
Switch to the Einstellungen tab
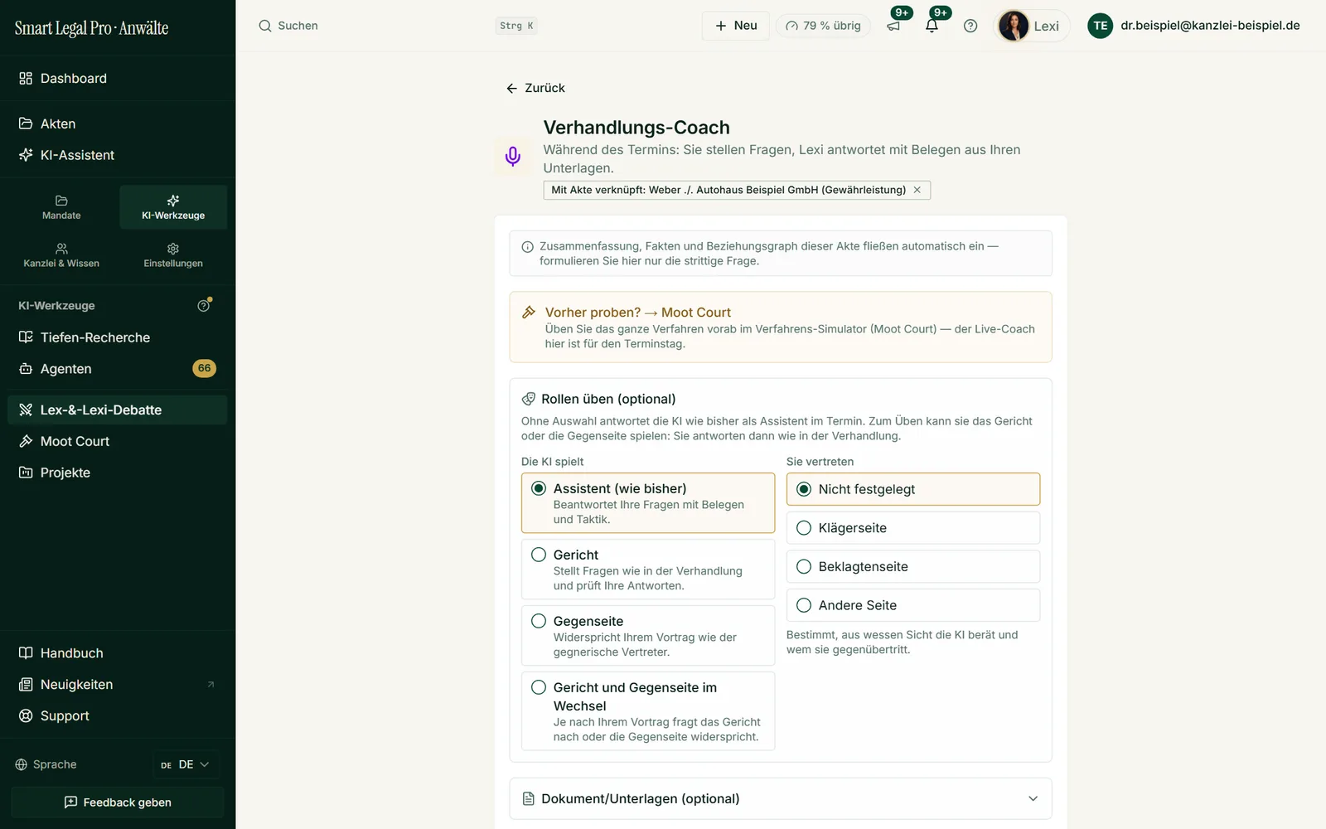click(173, 255)
